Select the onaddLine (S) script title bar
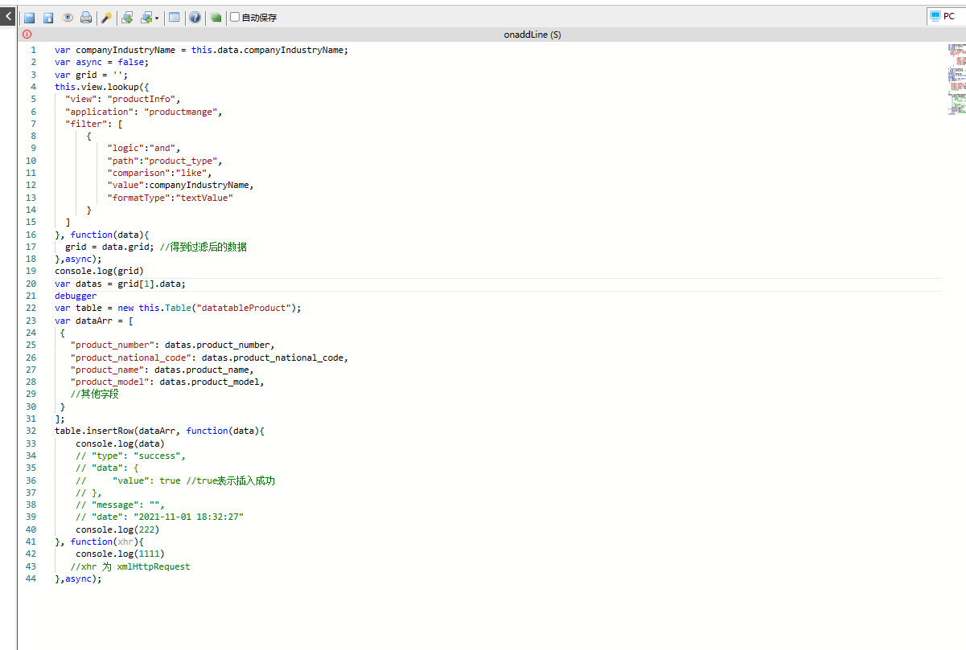 pos(532,35)
